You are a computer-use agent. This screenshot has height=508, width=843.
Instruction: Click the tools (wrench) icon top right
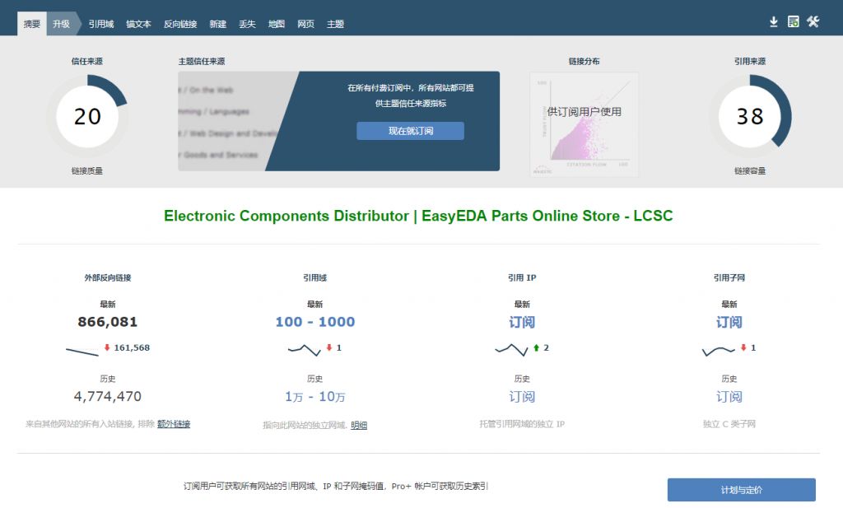click(x=814, y=22)
